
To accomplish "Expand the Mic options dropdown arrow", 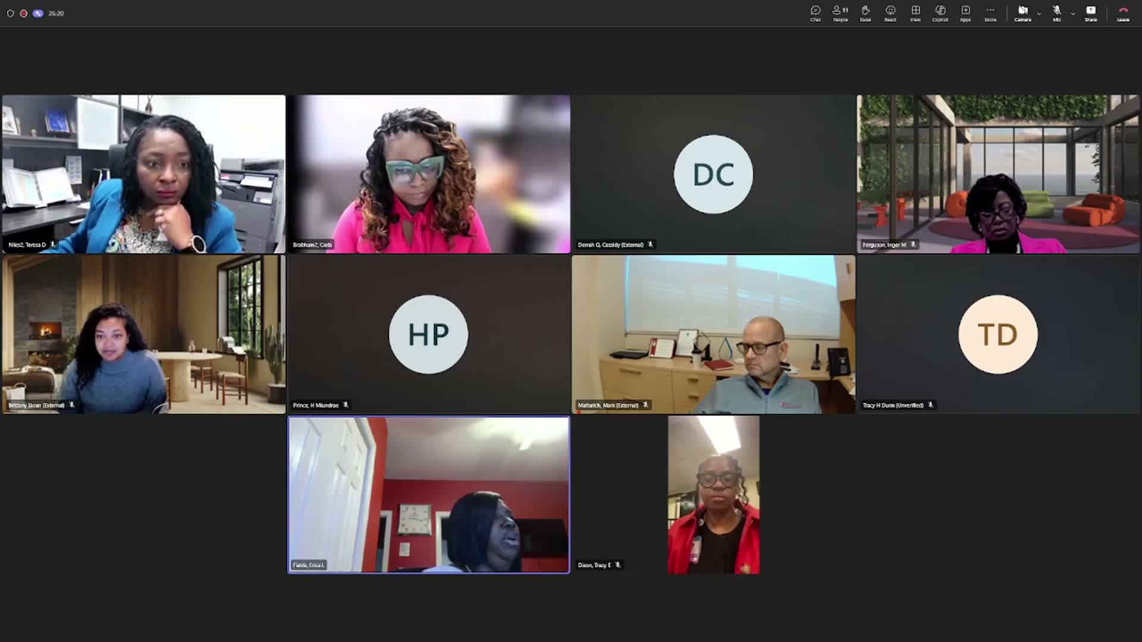I will tap(1073, 13).
